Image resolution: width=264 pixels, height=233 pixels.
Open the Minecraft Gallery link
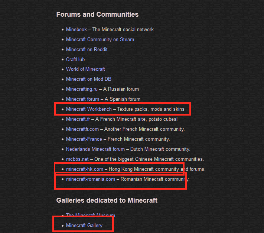pos(84,226)
